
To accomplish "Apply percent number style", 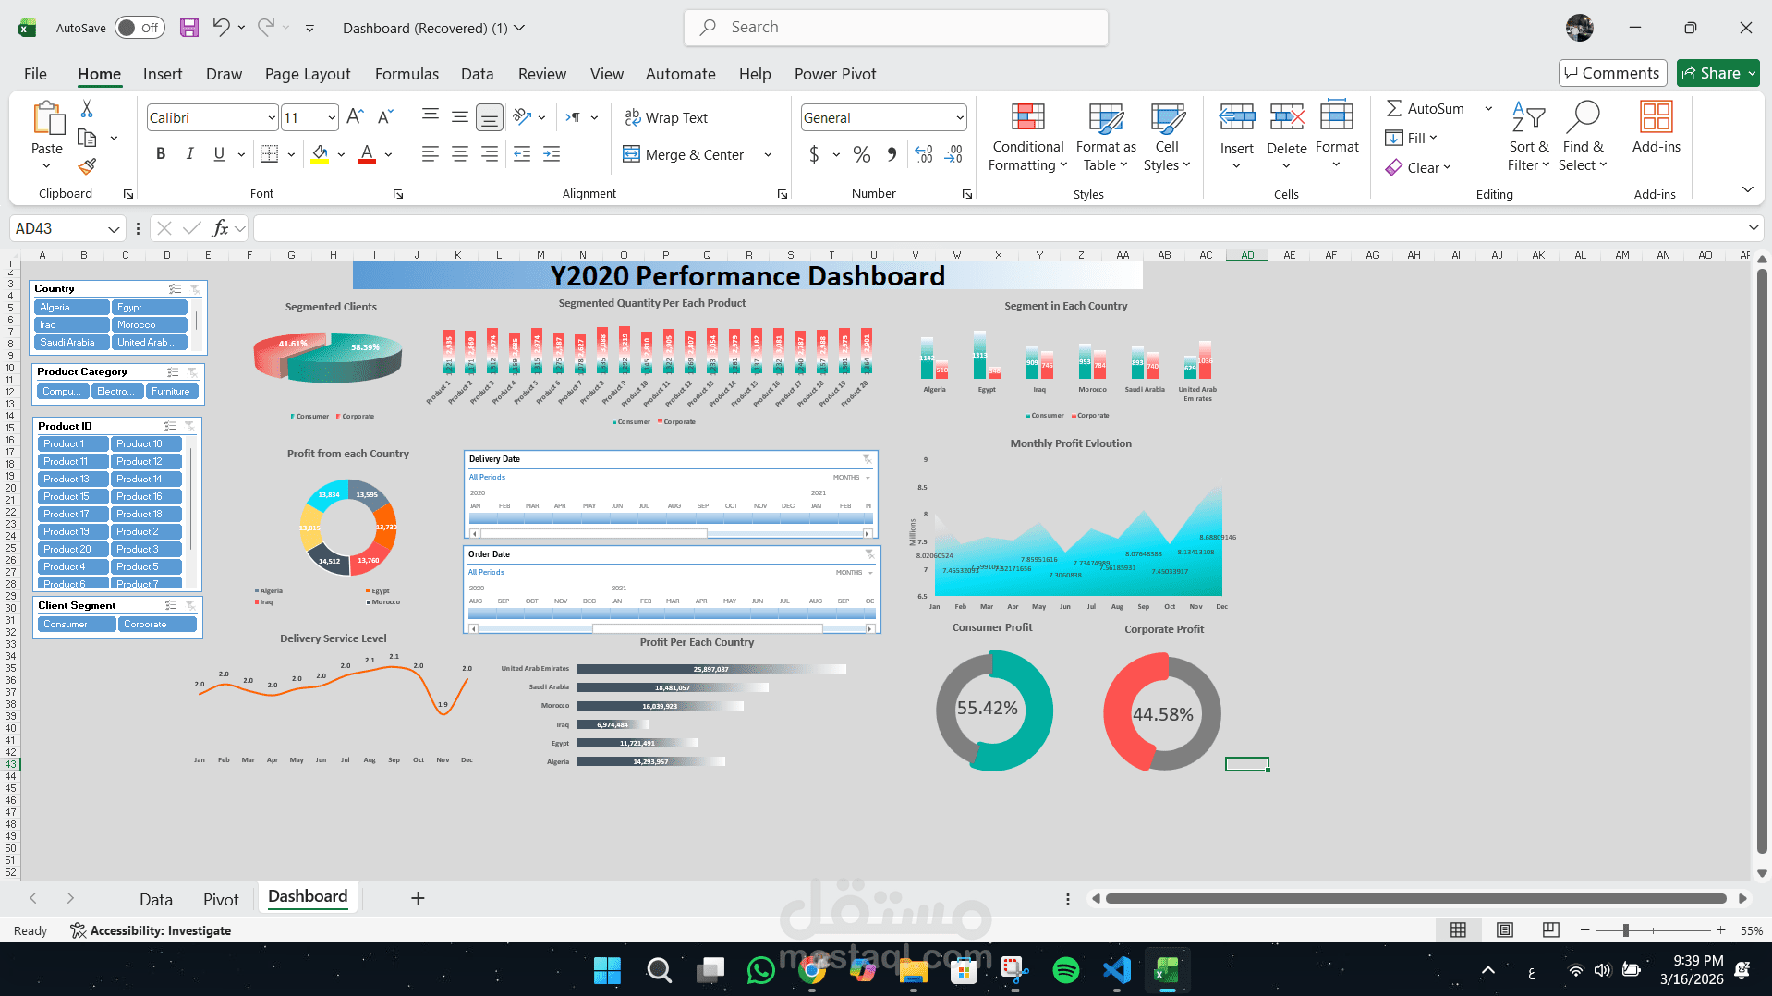I will 863,154.
